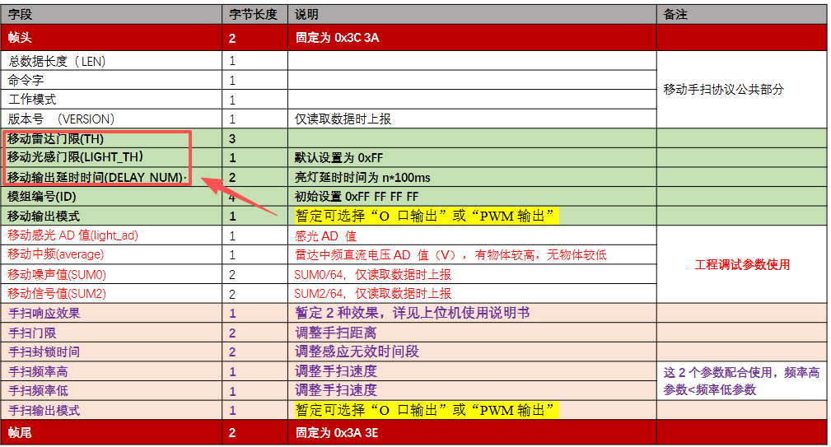Click the 调整手扫距离 description
The image size is (831, 447).
[x=335, y=333]
